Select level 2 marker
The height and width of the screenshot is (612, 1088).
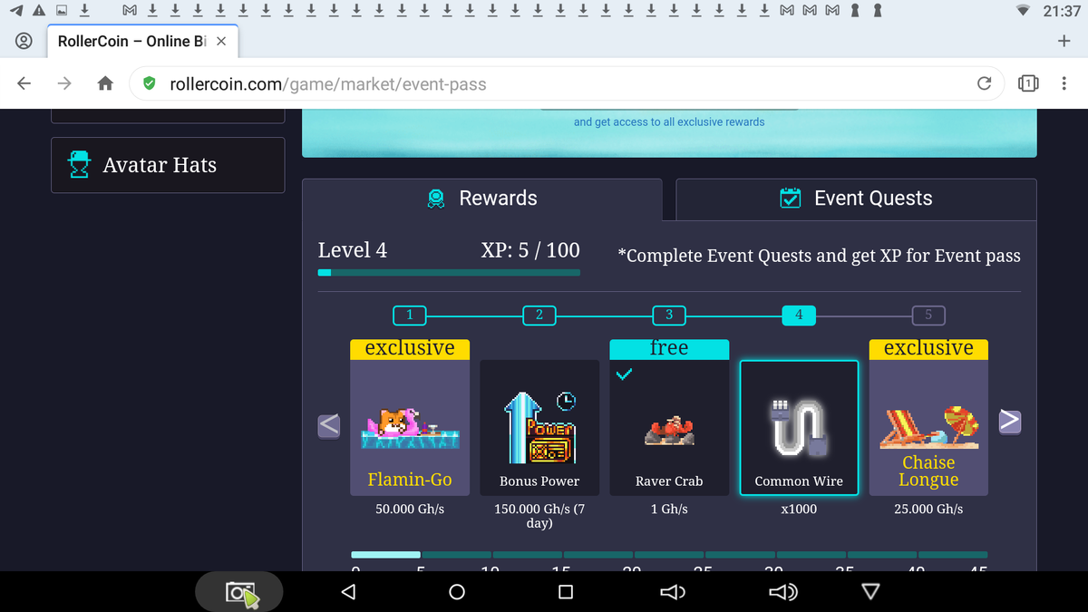539,315
